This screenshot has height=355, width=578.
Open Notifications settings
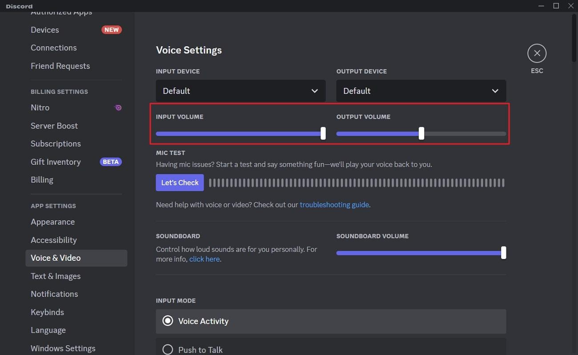pyautogui.click(x=54, y=294)
